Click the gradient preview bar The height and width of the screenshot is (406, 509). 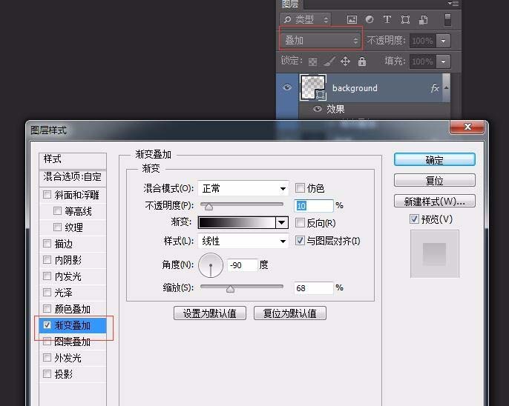236,222
